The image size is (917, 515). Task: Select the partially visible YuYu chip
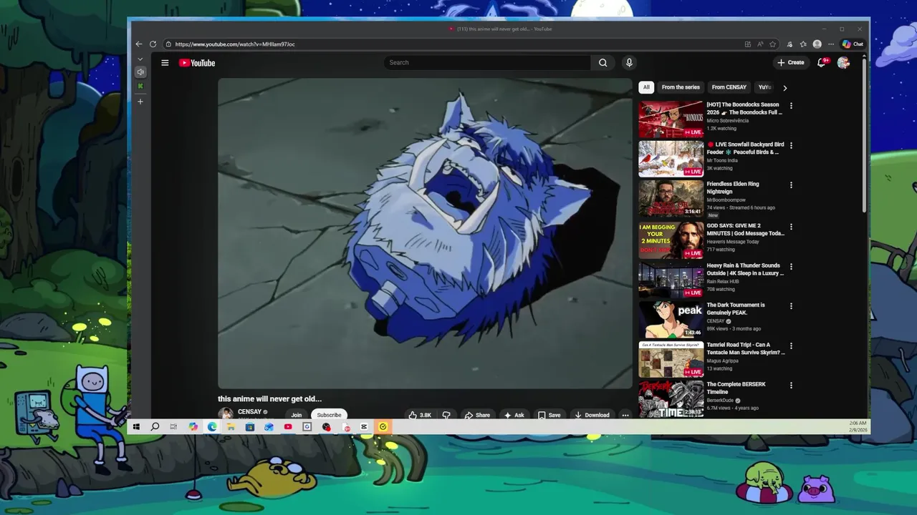point(764,87)
